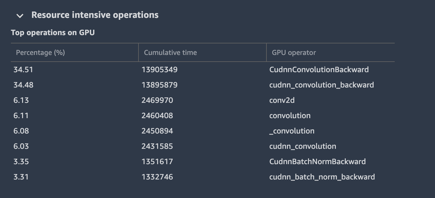Click the cudnn_batch_norm_backward operator cell
435x198 pixels.
point(322,177)
